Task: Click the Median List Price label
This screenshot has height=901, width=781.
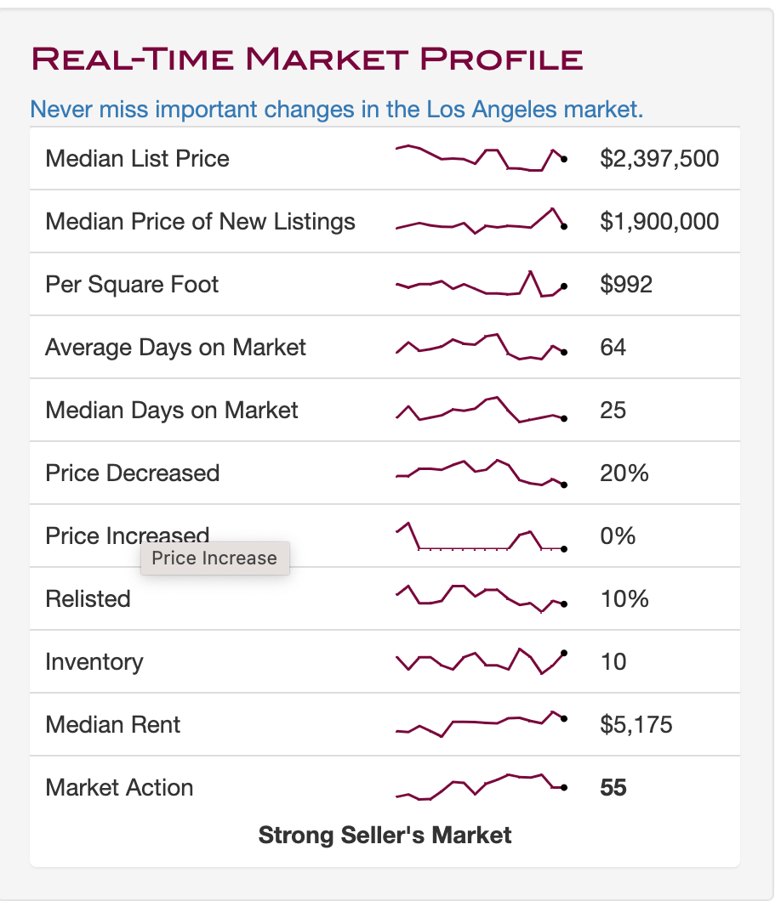Action: point(138,159)
